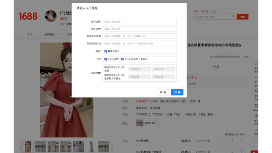This screenshot has height=153, width=272.
Task: Click the 1688 logo
Action: (x=28, y=16)
